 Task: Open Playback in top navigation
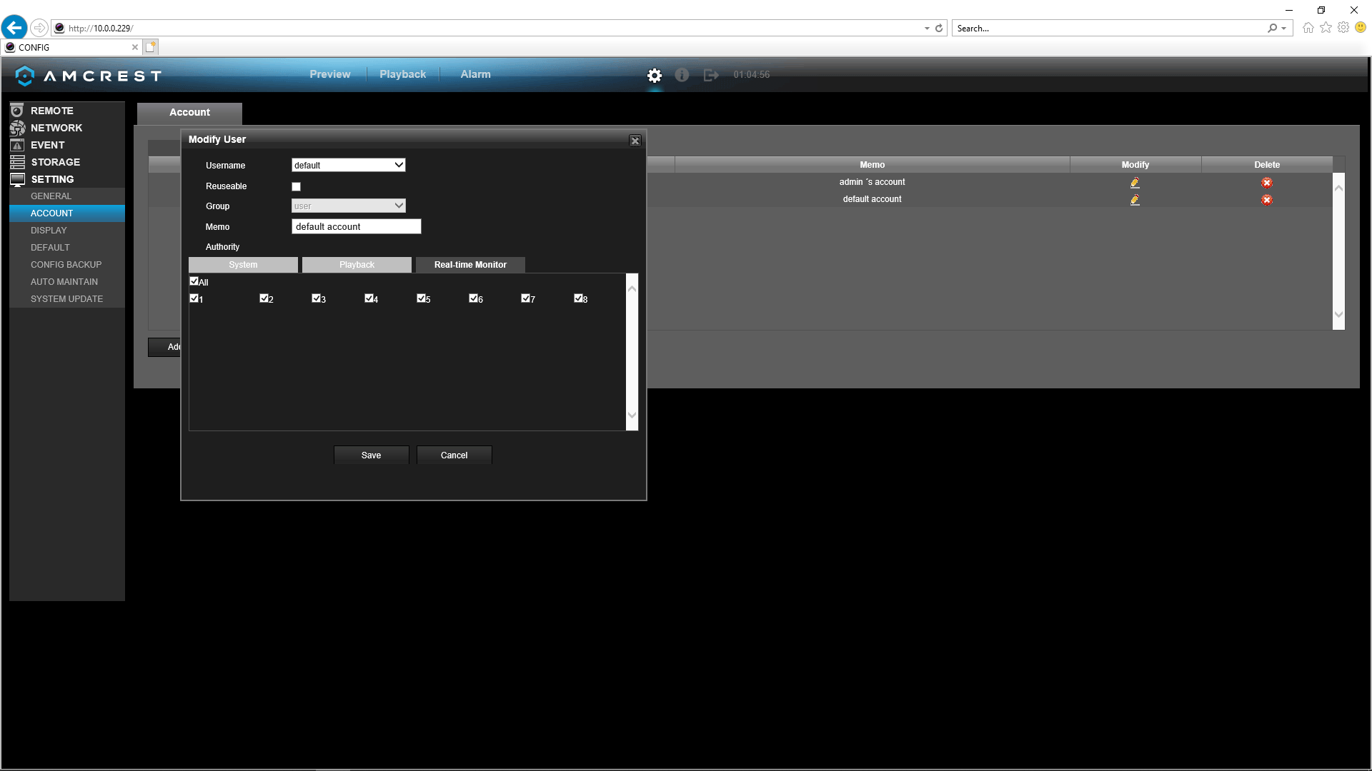tap(402, 74)
